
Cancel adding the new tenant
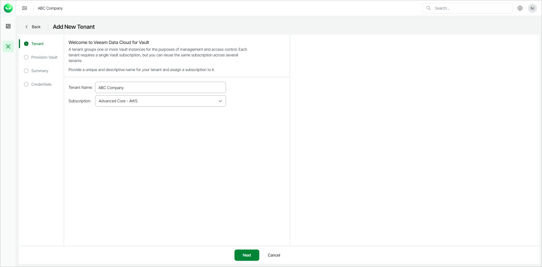point(274,255)
